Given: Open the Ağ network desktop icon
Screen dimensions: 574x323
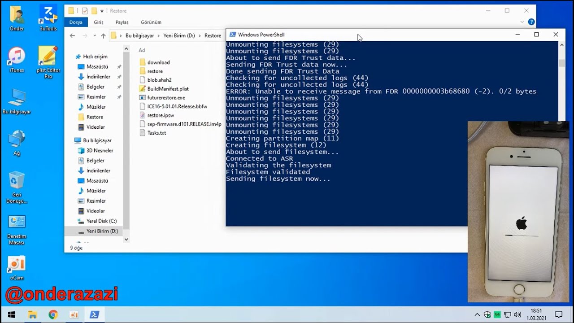Looking at the screenshot, I should pyautogui.click(x=17, y=143).
